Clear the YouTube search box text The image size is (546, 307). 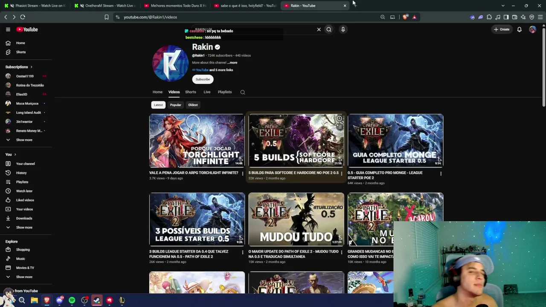[x=319, y=29]
